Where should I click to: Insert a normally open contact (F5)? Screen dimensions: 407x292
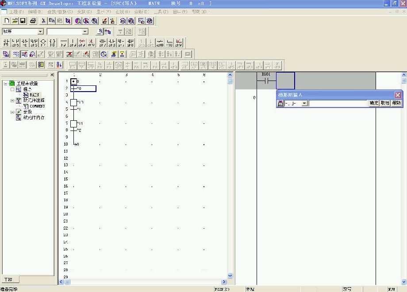pos(6,43)
